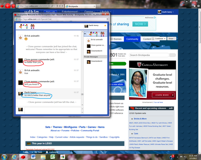Click the browser Forward arrow button

pos(13,6)
